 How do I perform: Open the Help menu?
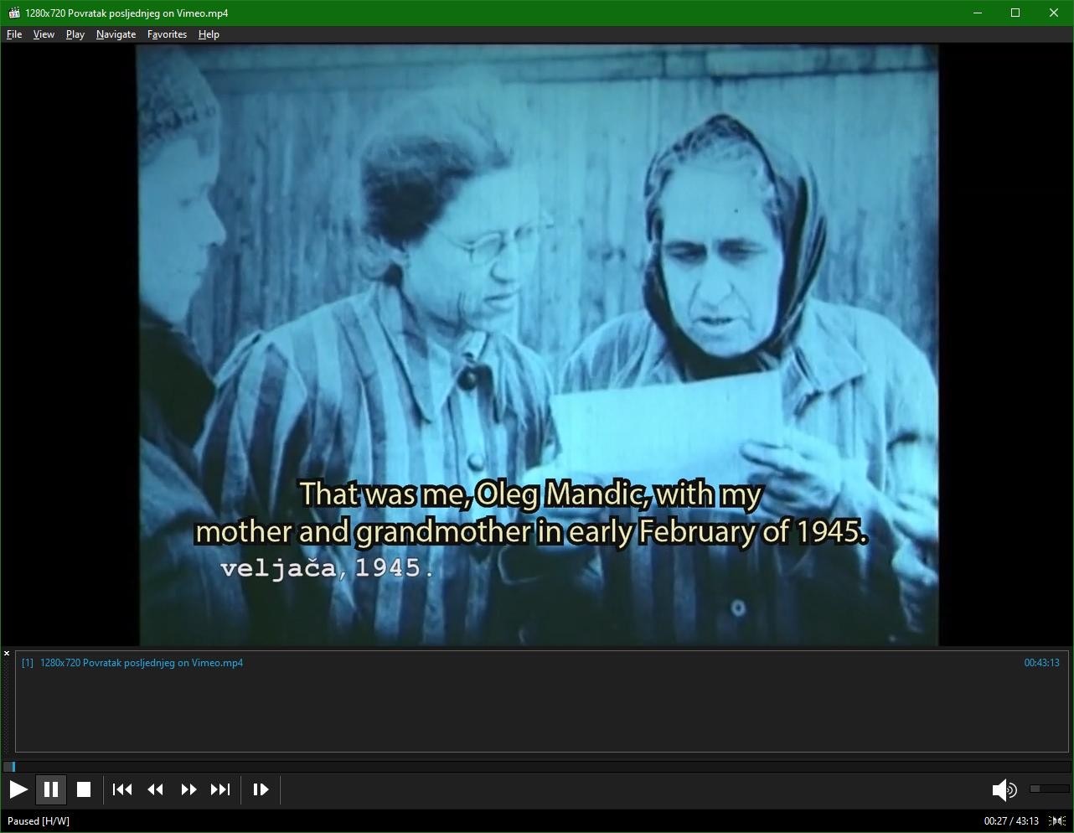tap(209, 34)
